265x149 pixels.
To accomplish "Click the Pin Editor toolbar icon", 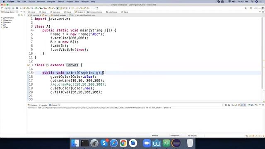I will [96, 8].
